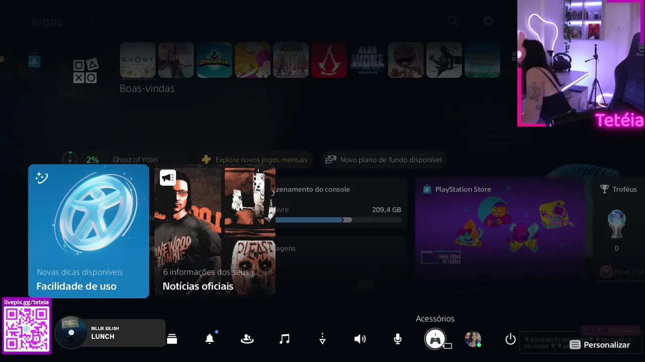Open the Armazenamento do console card
The height and width of the screenshot is (362, 645).
click(x=342, y=203)
